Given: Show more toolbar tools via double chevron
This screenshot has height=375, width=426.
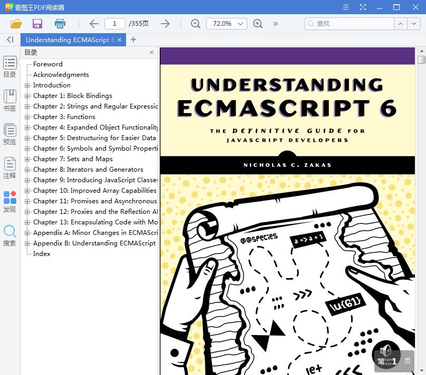Looking at the screenshot, I should click(x=276, y=24).
